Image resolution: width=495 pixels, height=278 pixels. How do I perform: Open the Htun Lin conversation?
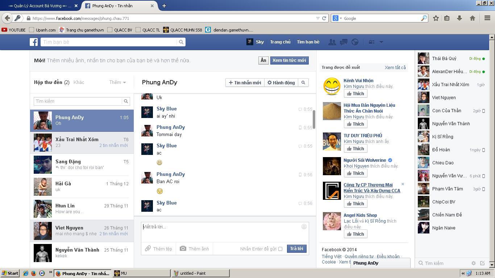click(x=82, y=209)
